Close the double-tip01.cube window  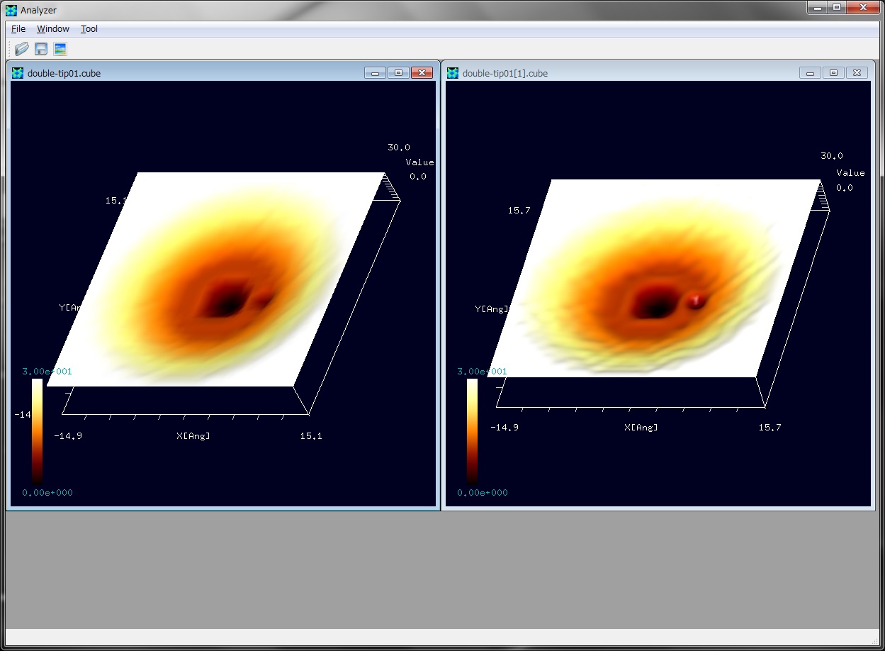422,73
